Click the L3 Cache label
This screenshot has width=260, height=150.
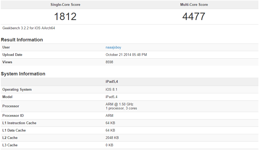[x=10, y=145]
